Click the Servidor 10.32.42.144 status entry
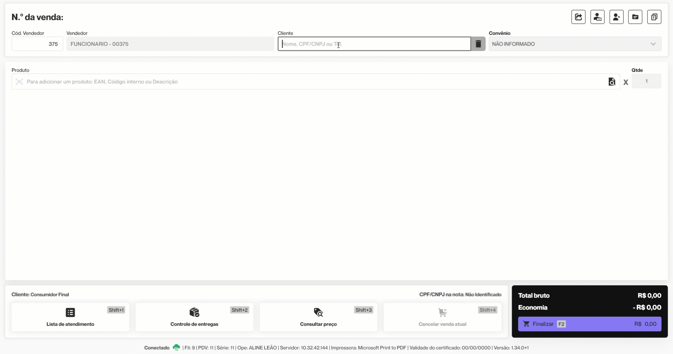This screenshot has height=354, width=673. [304, 348]
